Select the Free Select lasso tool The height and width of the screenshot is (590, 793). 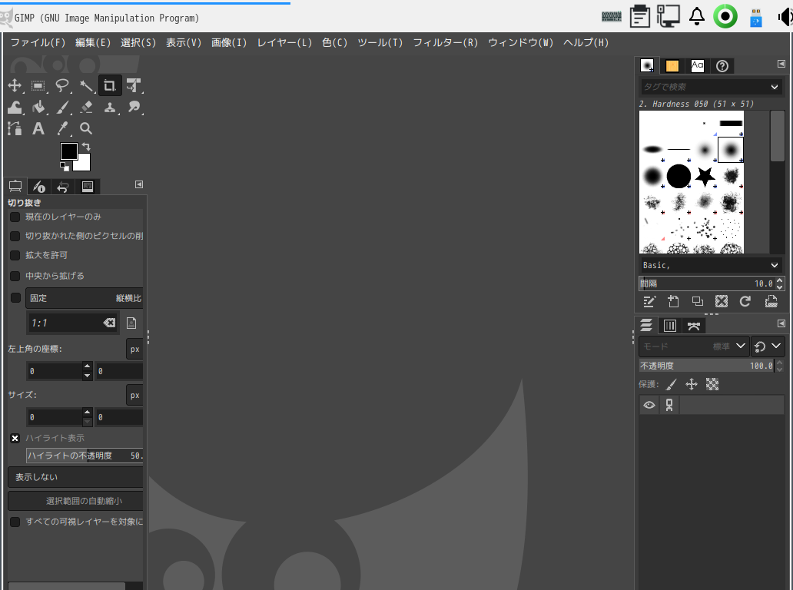point(61,85)
